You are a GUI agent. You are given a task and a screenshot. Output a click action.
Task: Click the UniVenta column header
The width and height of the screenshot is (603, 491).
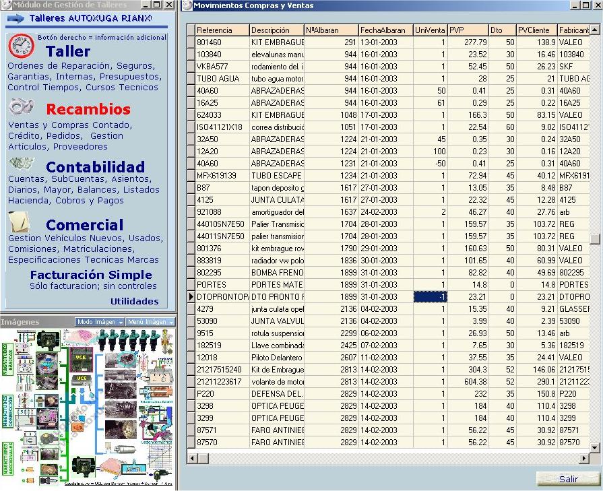point(431,30)
